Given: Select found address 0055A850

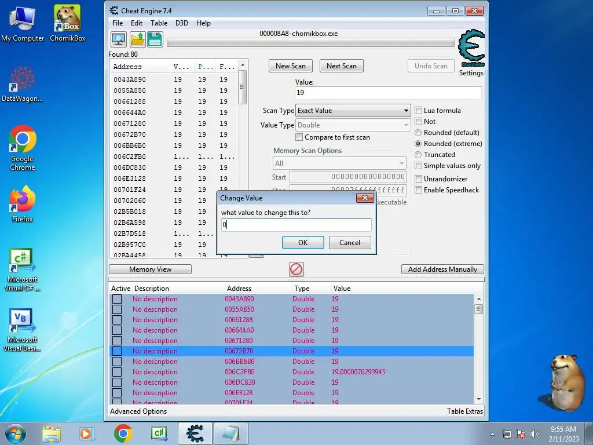Looking at the screenshot, I should point(173,90).
